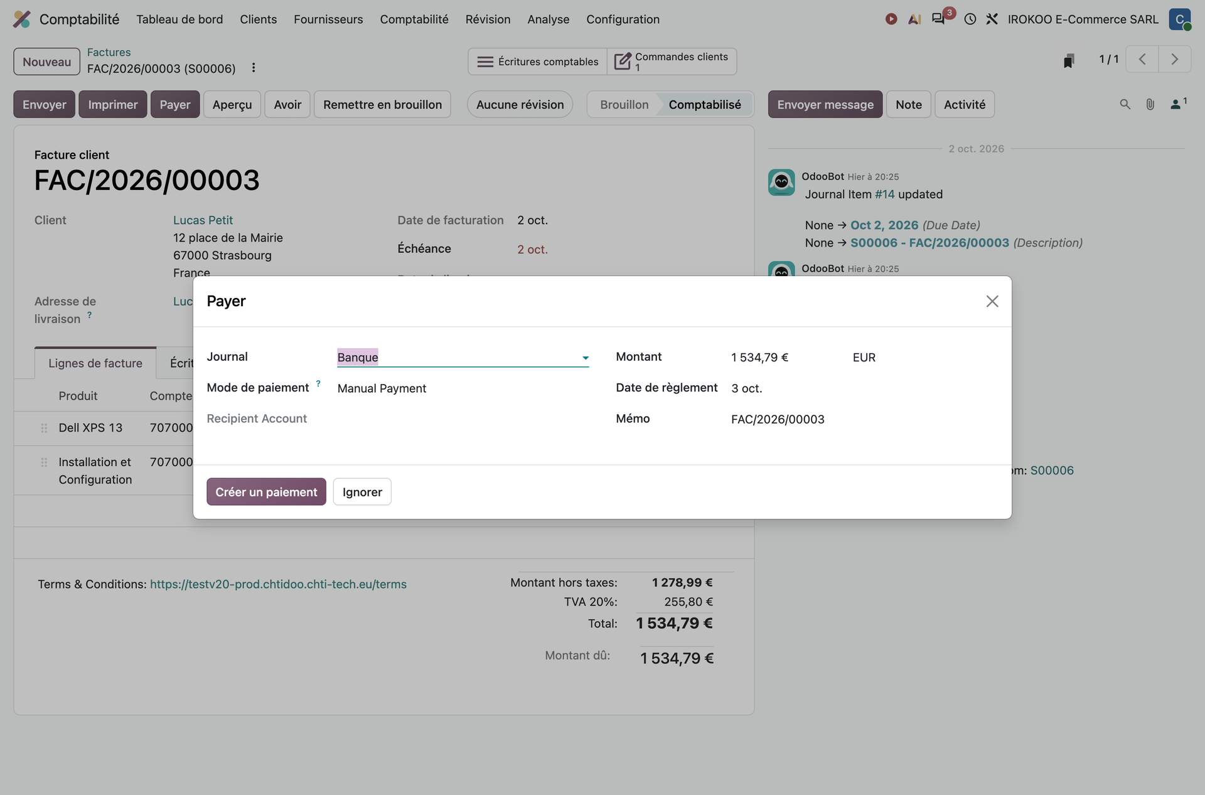The image size is (1205, 795).
Task: Go to the previous record arrow
Action: (1142, 59)
